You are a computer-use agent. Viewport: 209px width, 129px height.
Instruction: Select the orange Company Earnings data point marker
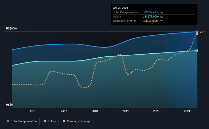pyautogui.click(x=197, y=34)
